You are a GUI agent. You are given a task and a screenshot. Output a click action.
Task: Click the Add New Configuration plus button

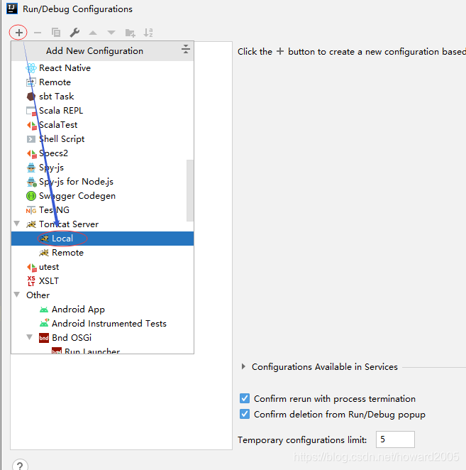(x=19, y=33)
